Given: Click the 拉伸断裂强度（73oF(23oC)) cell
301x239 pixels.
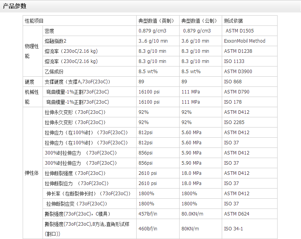Looking at the screenshot, I should point(89,173).
